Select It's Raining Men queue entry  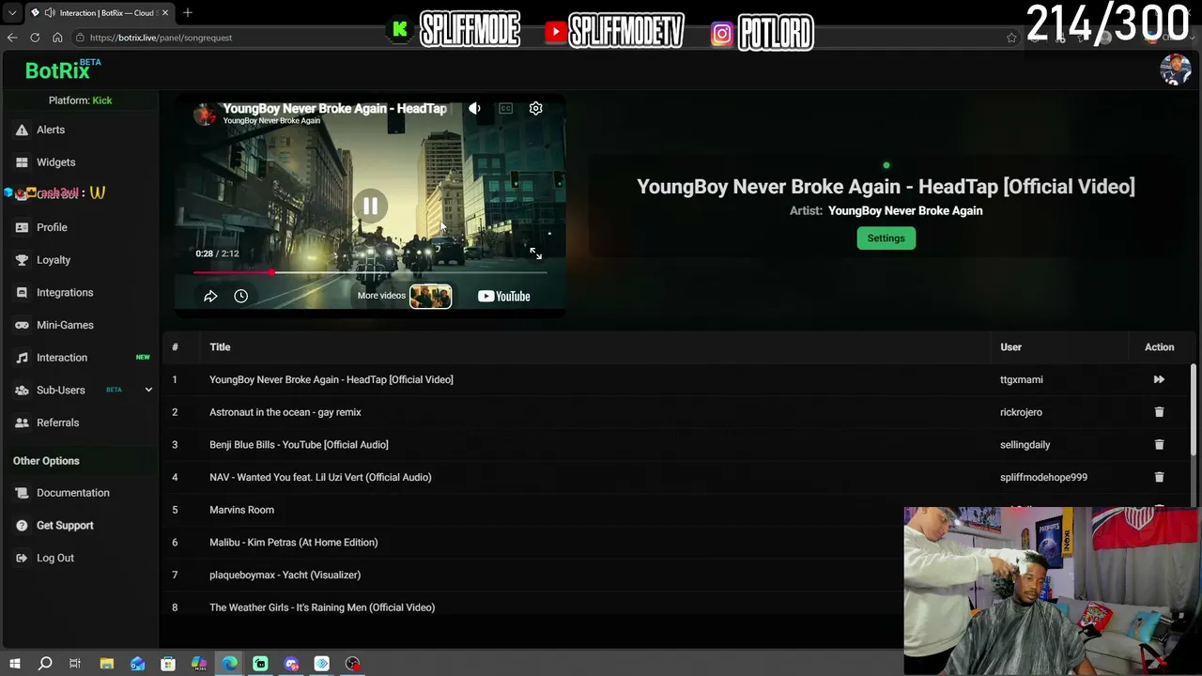pos(322,607)
